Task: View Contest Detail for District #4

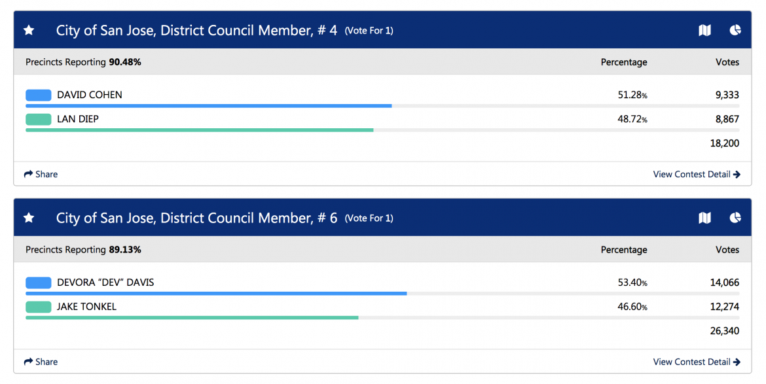Action: 697,174
